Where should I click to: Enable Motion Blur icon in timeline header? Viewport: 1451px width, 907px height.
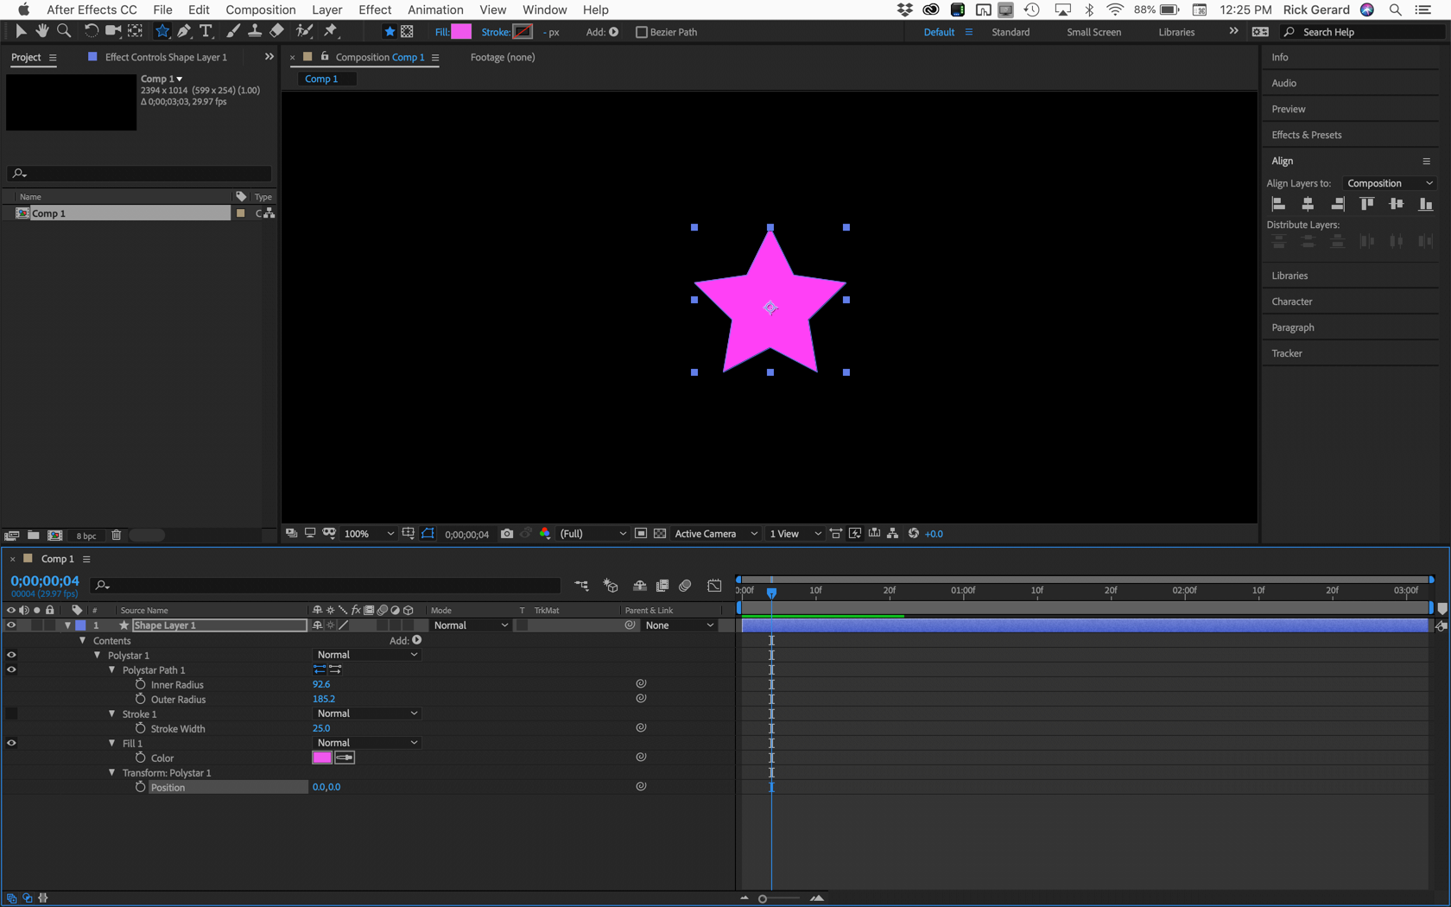(685, 586)
